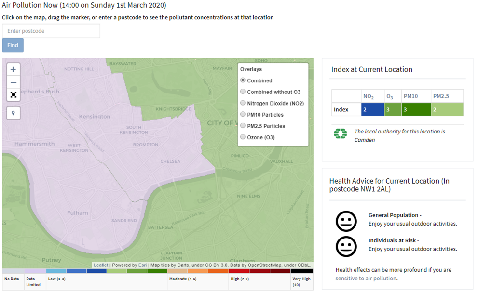Click Kensington on the map
This screenshot has width=478, height=292.
pos(95,116)
